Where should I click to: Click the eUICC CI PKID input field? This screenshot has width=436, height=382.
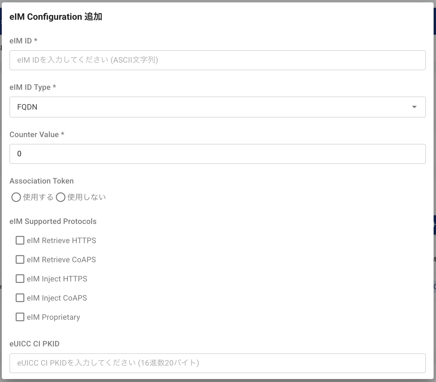[x=217, y=363]
